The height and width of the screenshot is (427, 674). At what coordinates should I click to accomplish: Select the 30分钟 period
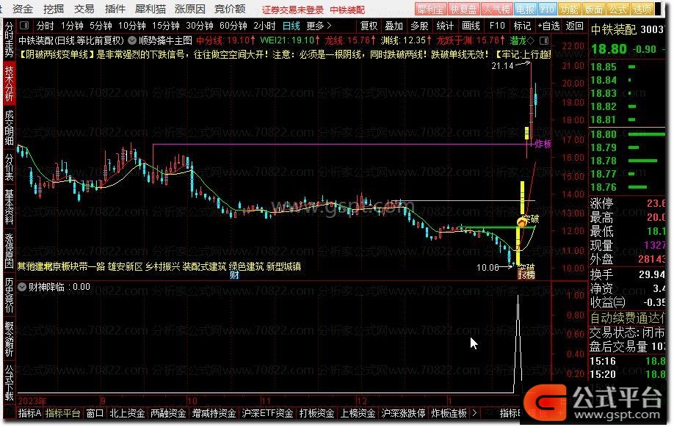[x=200, y=26]
